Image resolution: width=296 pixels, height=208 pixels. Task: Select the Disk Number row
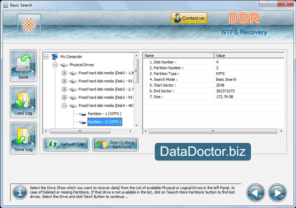(x=214, y=62)
